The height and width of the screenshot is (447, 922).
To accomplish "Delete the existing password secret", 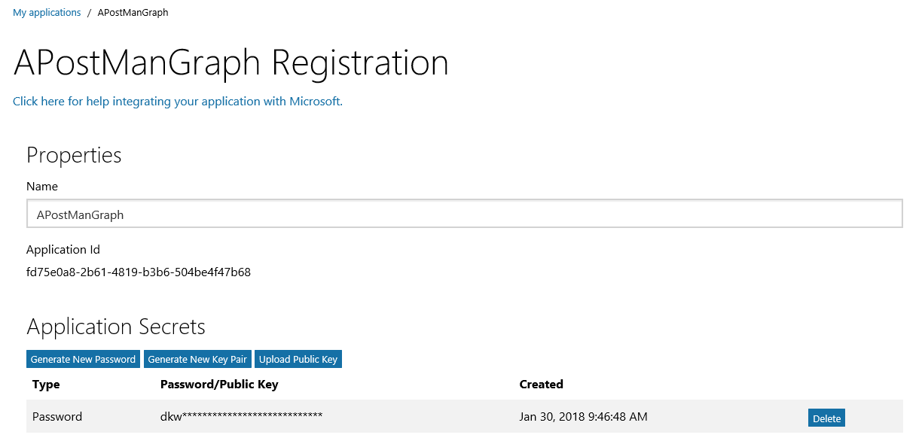I will 826,417.
